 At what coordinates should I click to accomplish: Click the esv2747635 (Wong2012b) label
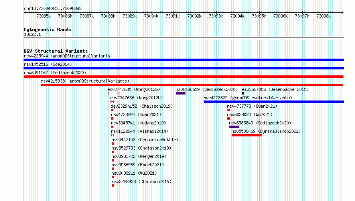pyautogui.click(x=134, y=89)
